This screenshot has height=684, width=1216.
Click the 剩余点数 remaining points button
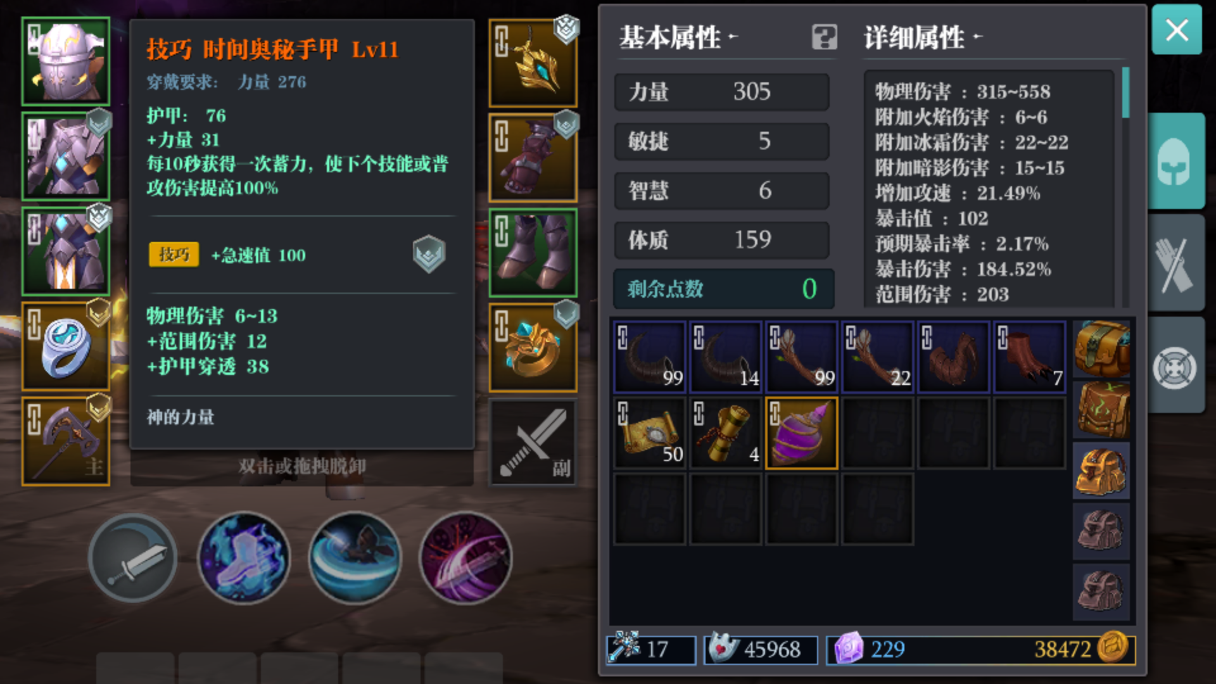coord(723,289)
